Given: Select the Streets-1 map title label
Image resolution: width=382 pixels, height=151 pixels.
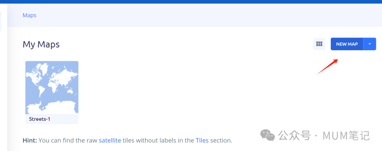Looking at the screenshot, I should [x=40, y=119].
